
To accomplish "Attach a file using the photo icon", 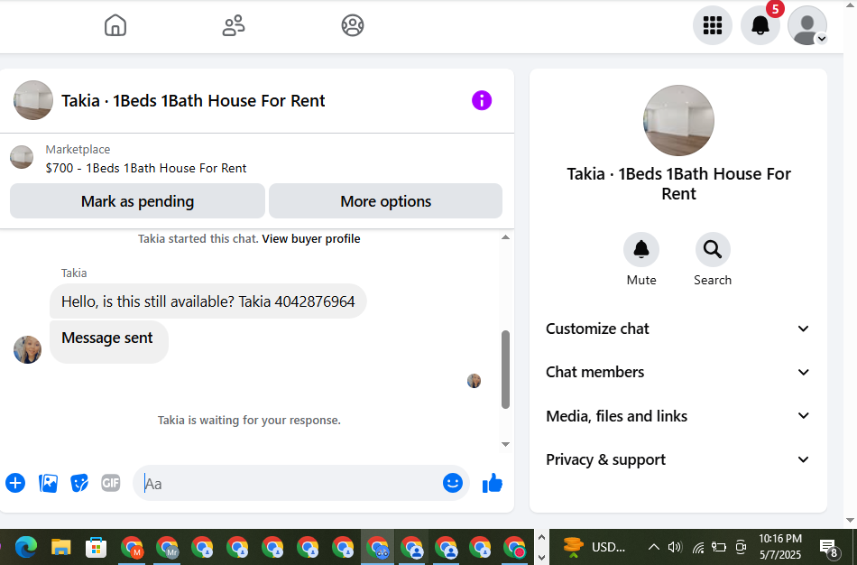I will 48,483.
